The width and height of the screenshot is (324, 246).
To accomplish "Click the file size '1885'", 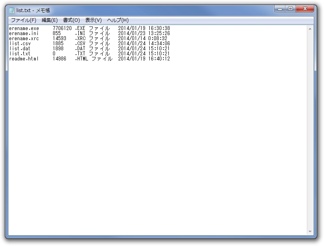I will [x=58, y=44].
